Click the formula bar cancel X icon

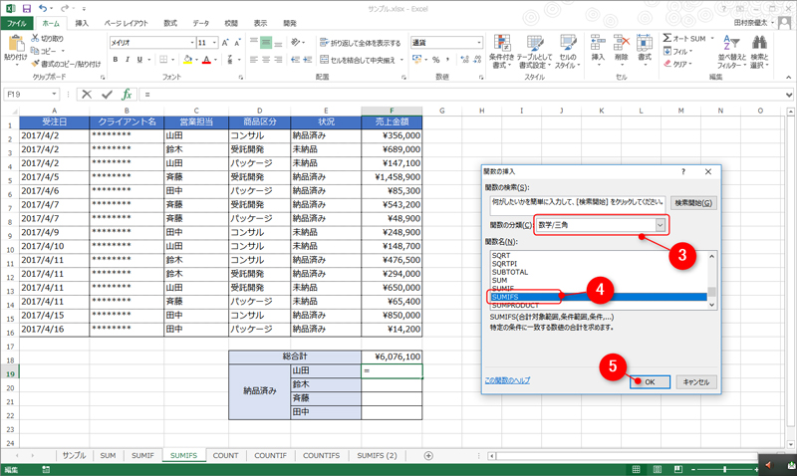87,95
